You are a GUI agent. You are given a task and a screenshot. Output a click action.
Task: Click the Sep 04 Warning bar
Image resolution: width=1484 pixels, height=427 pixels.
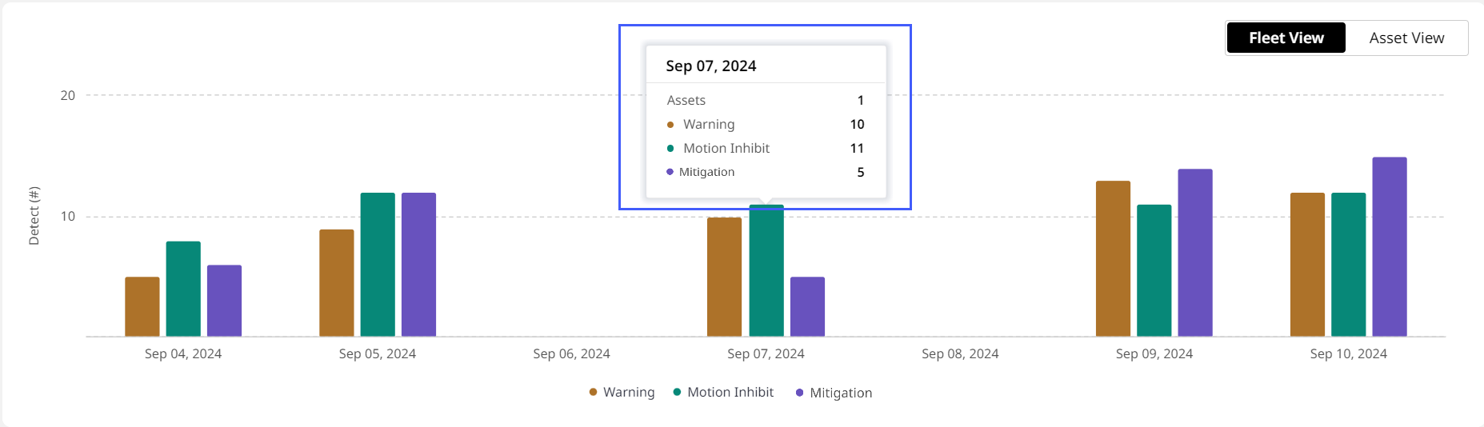(142, 306)
